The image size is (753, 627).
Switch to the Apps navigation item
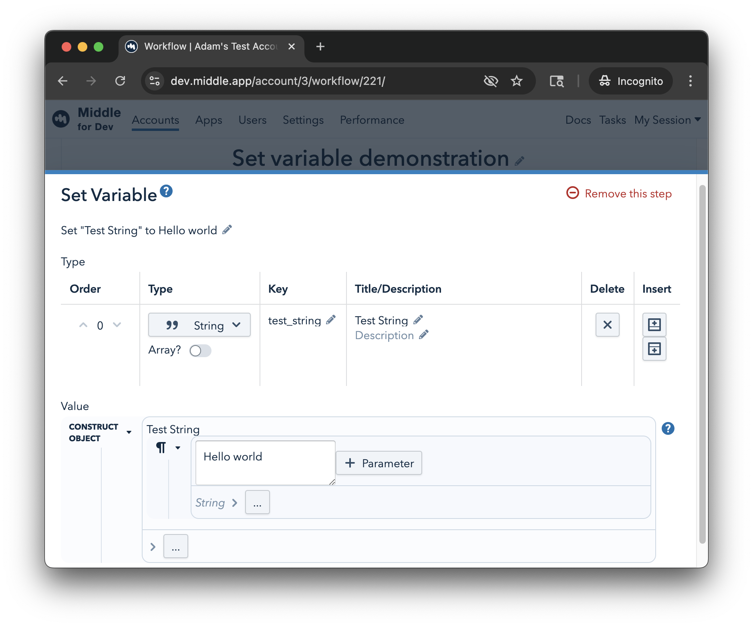click(208, 120)
